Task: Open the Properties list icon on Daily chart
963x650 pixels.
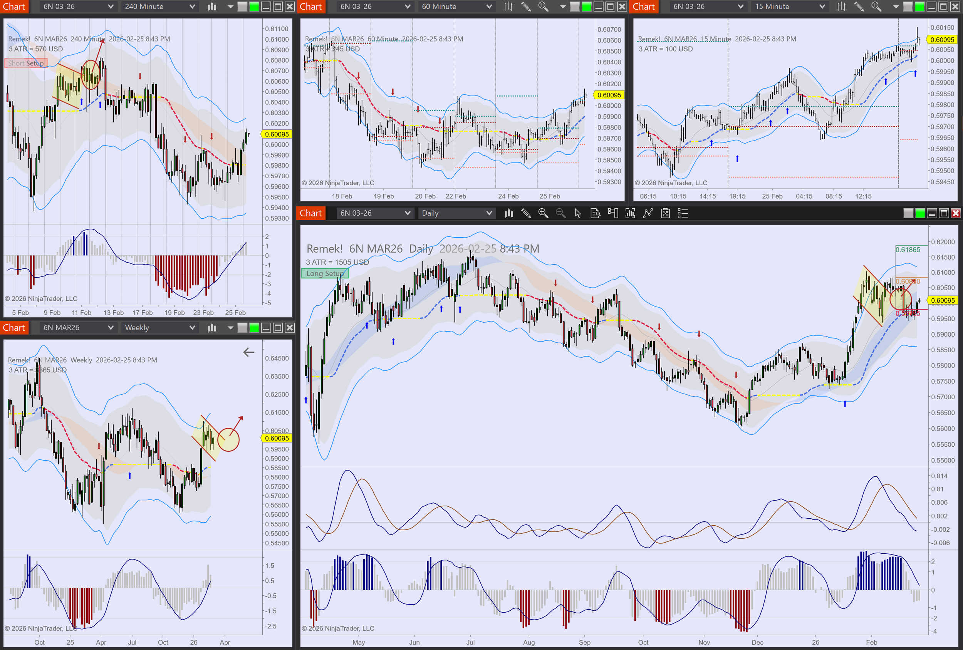Action: 683,213
